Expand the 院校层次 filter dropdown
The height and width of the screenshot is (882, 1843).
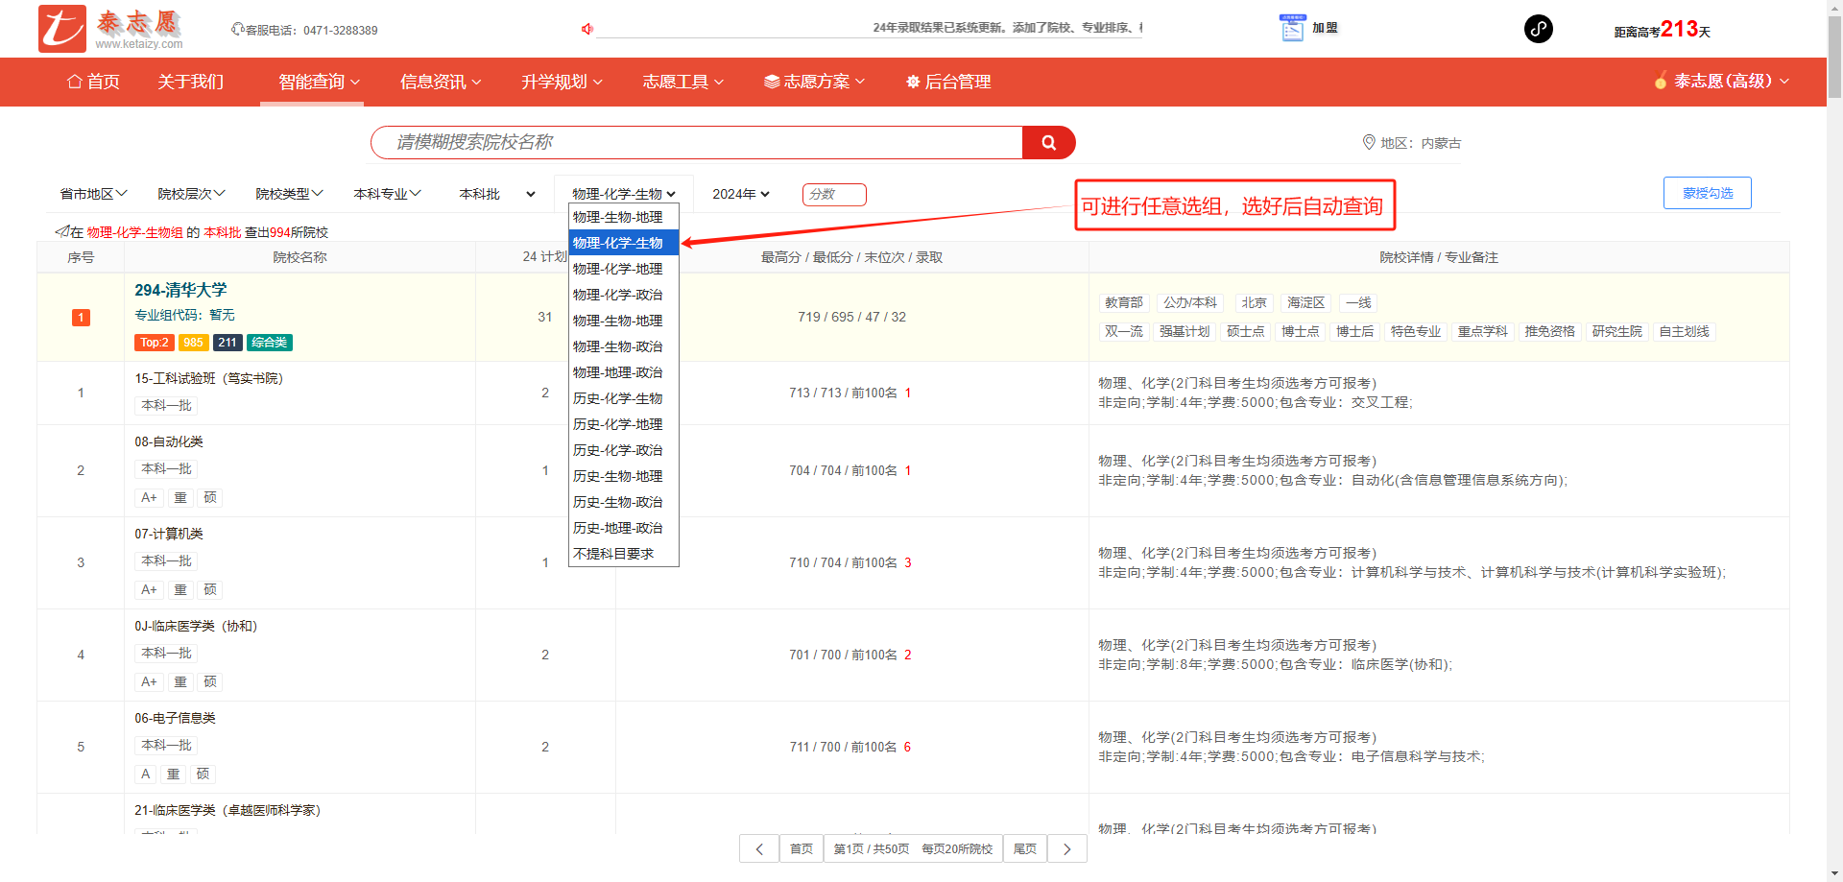click(191, 194)
